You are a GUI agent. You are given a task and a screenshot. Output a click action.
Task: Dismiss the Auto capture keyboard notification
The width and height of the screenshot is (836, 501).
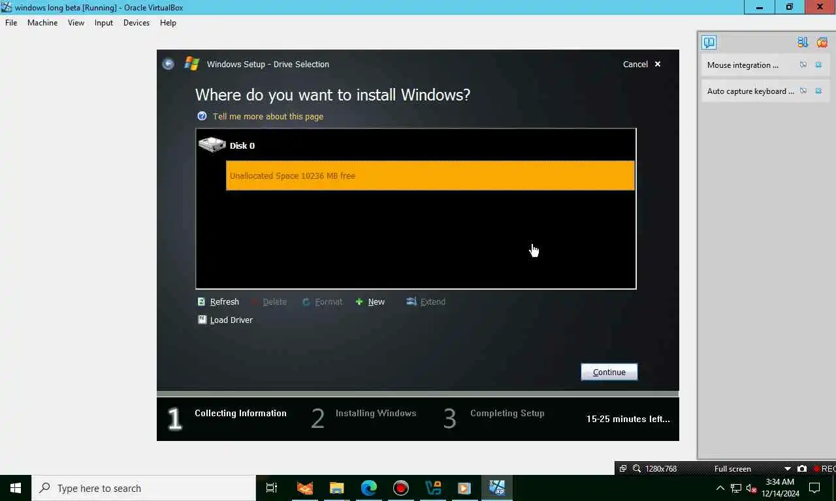click(818, 91)
